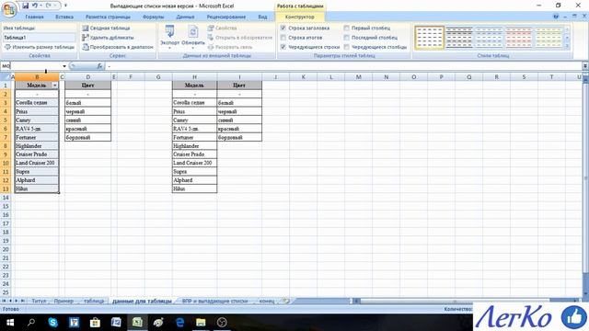The height and width of the screenshot is (331, 589).
Task: Expand the formula bar
Action: pyautogui.click(x=585, y=66)
